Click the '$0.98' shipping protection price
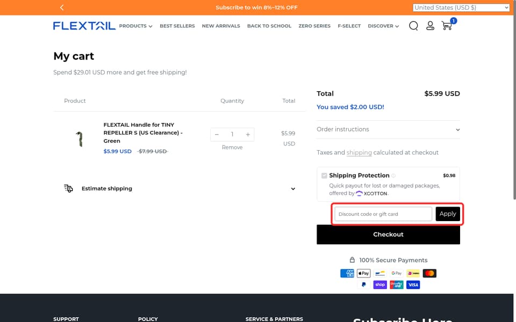516x322 pixels. pos(449,175)
